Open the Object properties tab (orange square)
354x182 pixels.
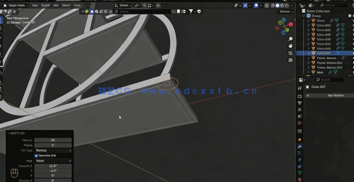(299, 140)
